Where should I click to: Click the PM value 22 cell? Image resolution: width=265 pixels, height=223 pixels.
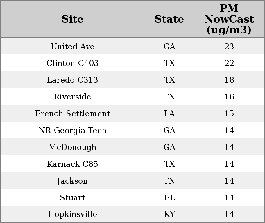pos(229,63)
